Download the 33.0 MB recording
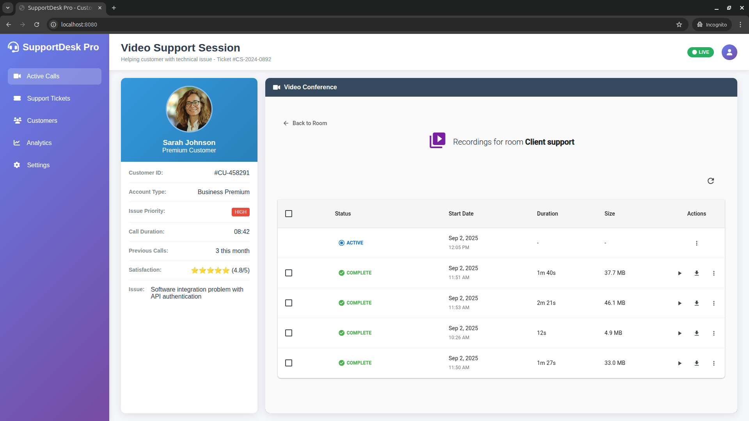Screen dimensions: 749x421 tap(697, 363)
